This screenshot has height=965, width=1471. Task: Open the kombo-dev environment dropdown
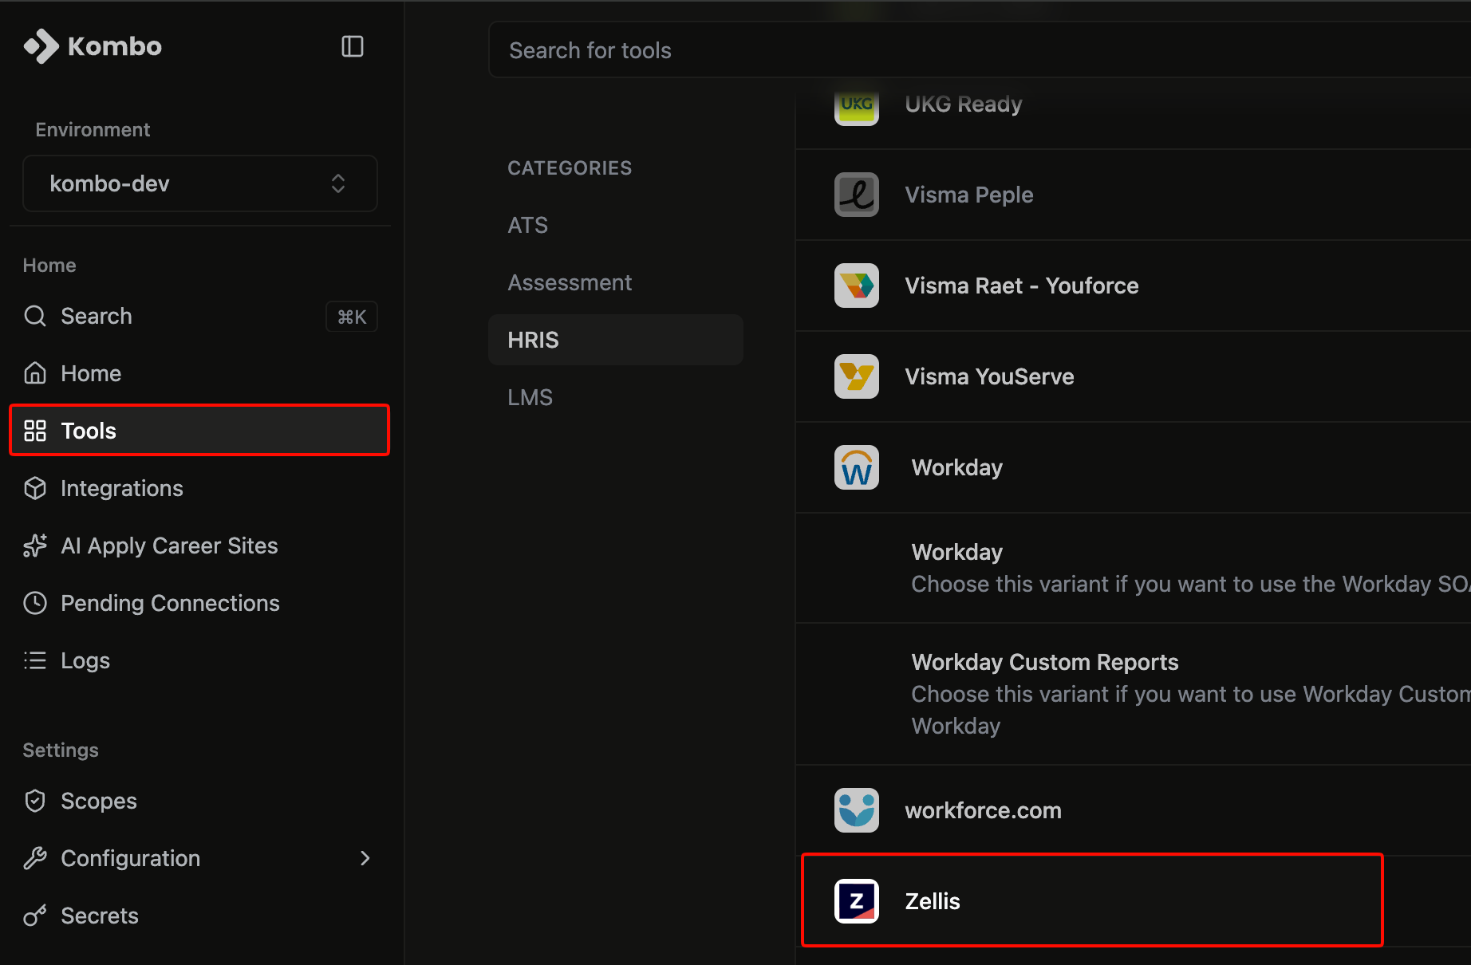coord(200,183)
